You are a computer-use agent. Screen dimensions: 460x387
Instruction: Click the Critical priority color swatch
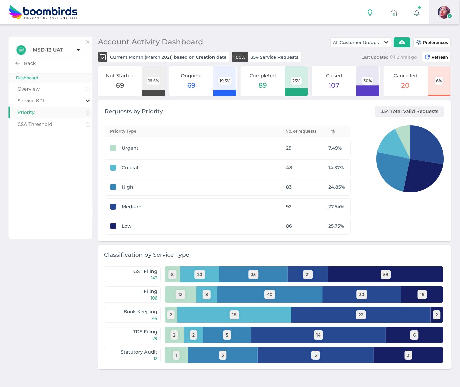click(113, 168)
